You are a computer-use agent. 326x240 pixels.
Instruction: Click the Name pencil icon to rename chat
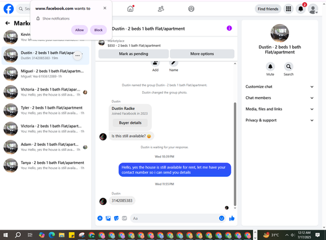[173, 63]
